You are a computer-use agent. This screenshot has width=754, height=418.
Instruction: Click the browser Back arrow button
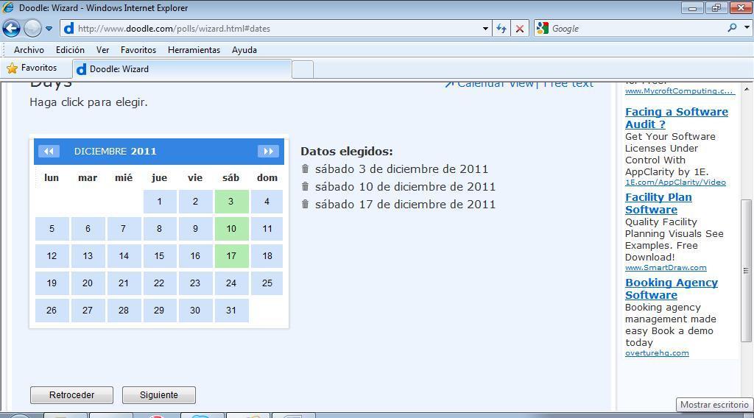click(x=11, y=29)
